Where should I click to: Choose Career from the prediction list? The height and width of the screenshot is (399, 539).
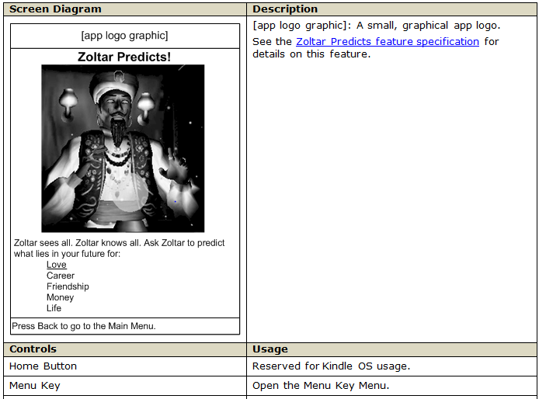tap(61, 276)
